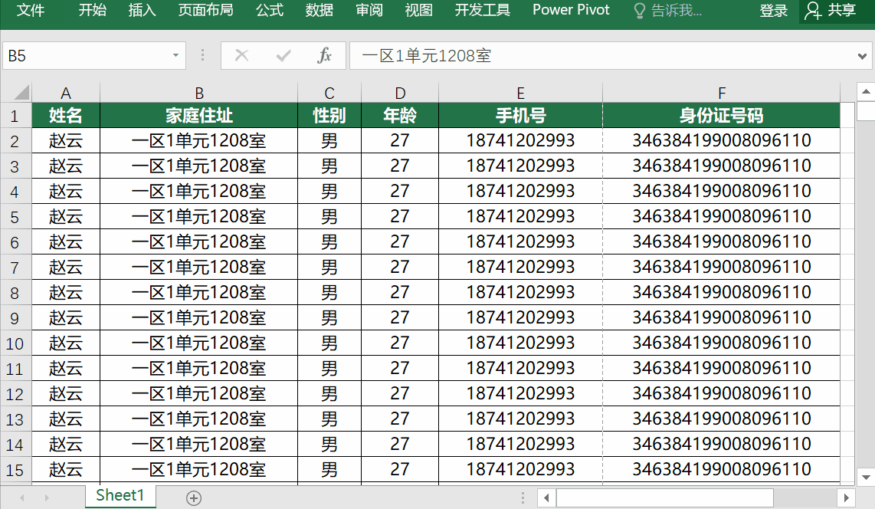This screenshot has width=875, height=509.
Task: Switch to the Power Pivot tab
Action: click(x=570, y=11)
